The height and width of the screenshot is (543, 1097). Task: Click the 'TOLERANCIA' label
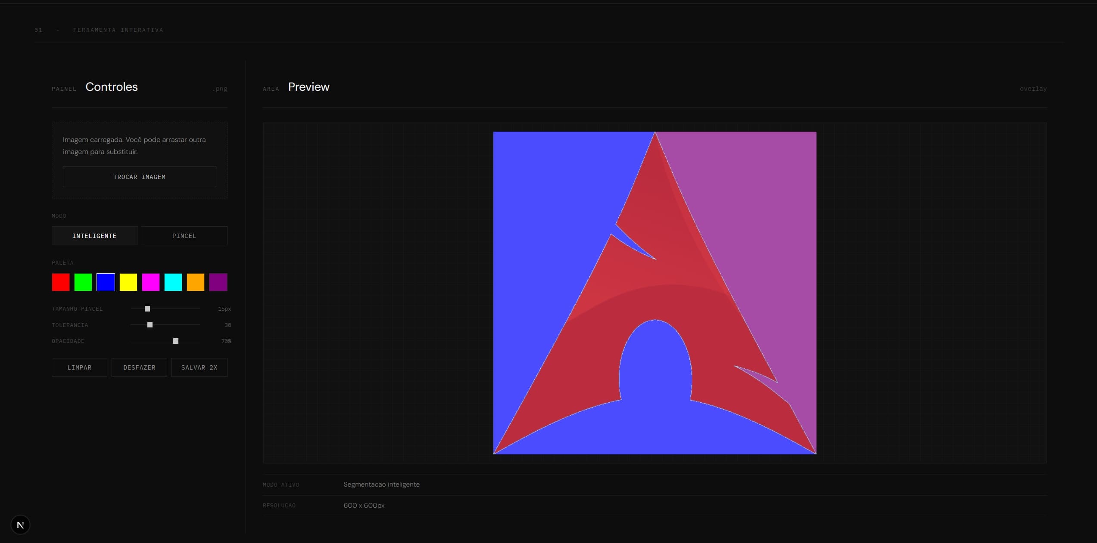[x=70, y=325]
